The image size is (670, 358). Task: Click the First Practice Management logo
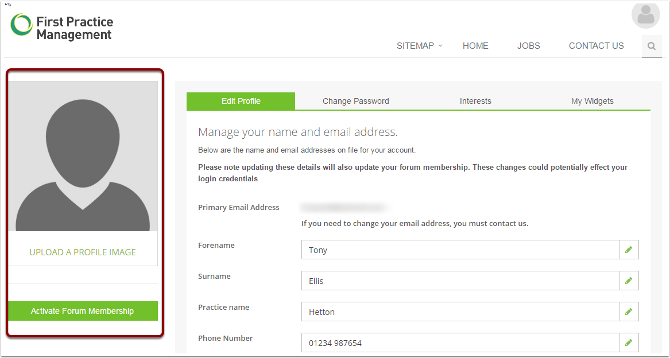tap(62, 28)
